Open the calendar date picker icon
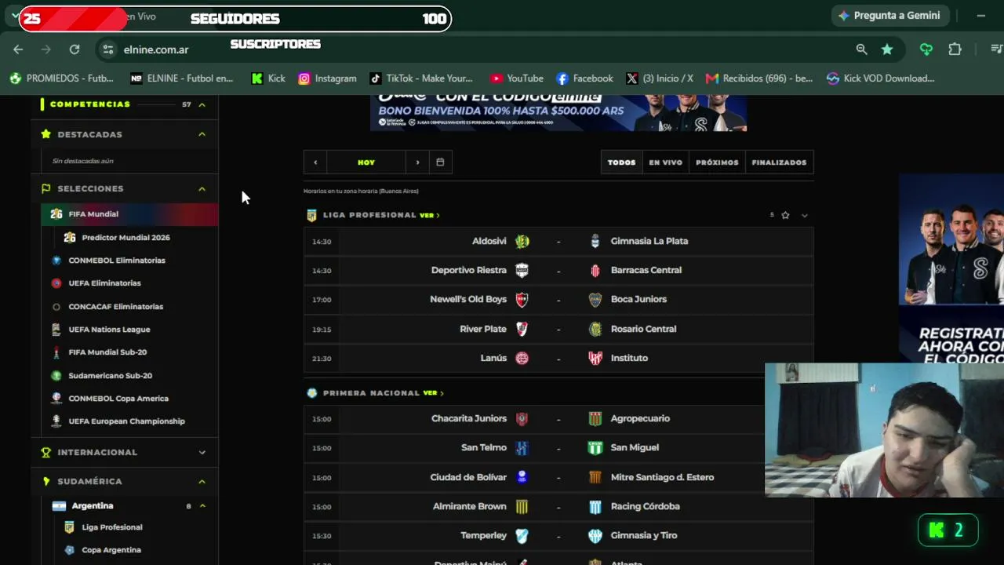Image resolution: width=1004 pixels, height=565 pixels. point(440,162)
